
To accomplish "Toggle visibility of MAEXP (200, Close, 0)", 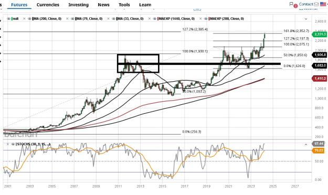I will click(x=206, y=19).
